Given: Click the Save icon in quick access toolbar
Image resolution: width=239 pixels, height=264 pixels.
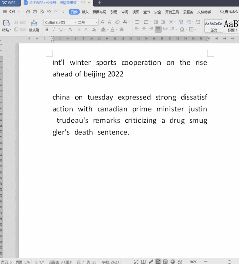Looking at the screenshot, I should [28, 12].
